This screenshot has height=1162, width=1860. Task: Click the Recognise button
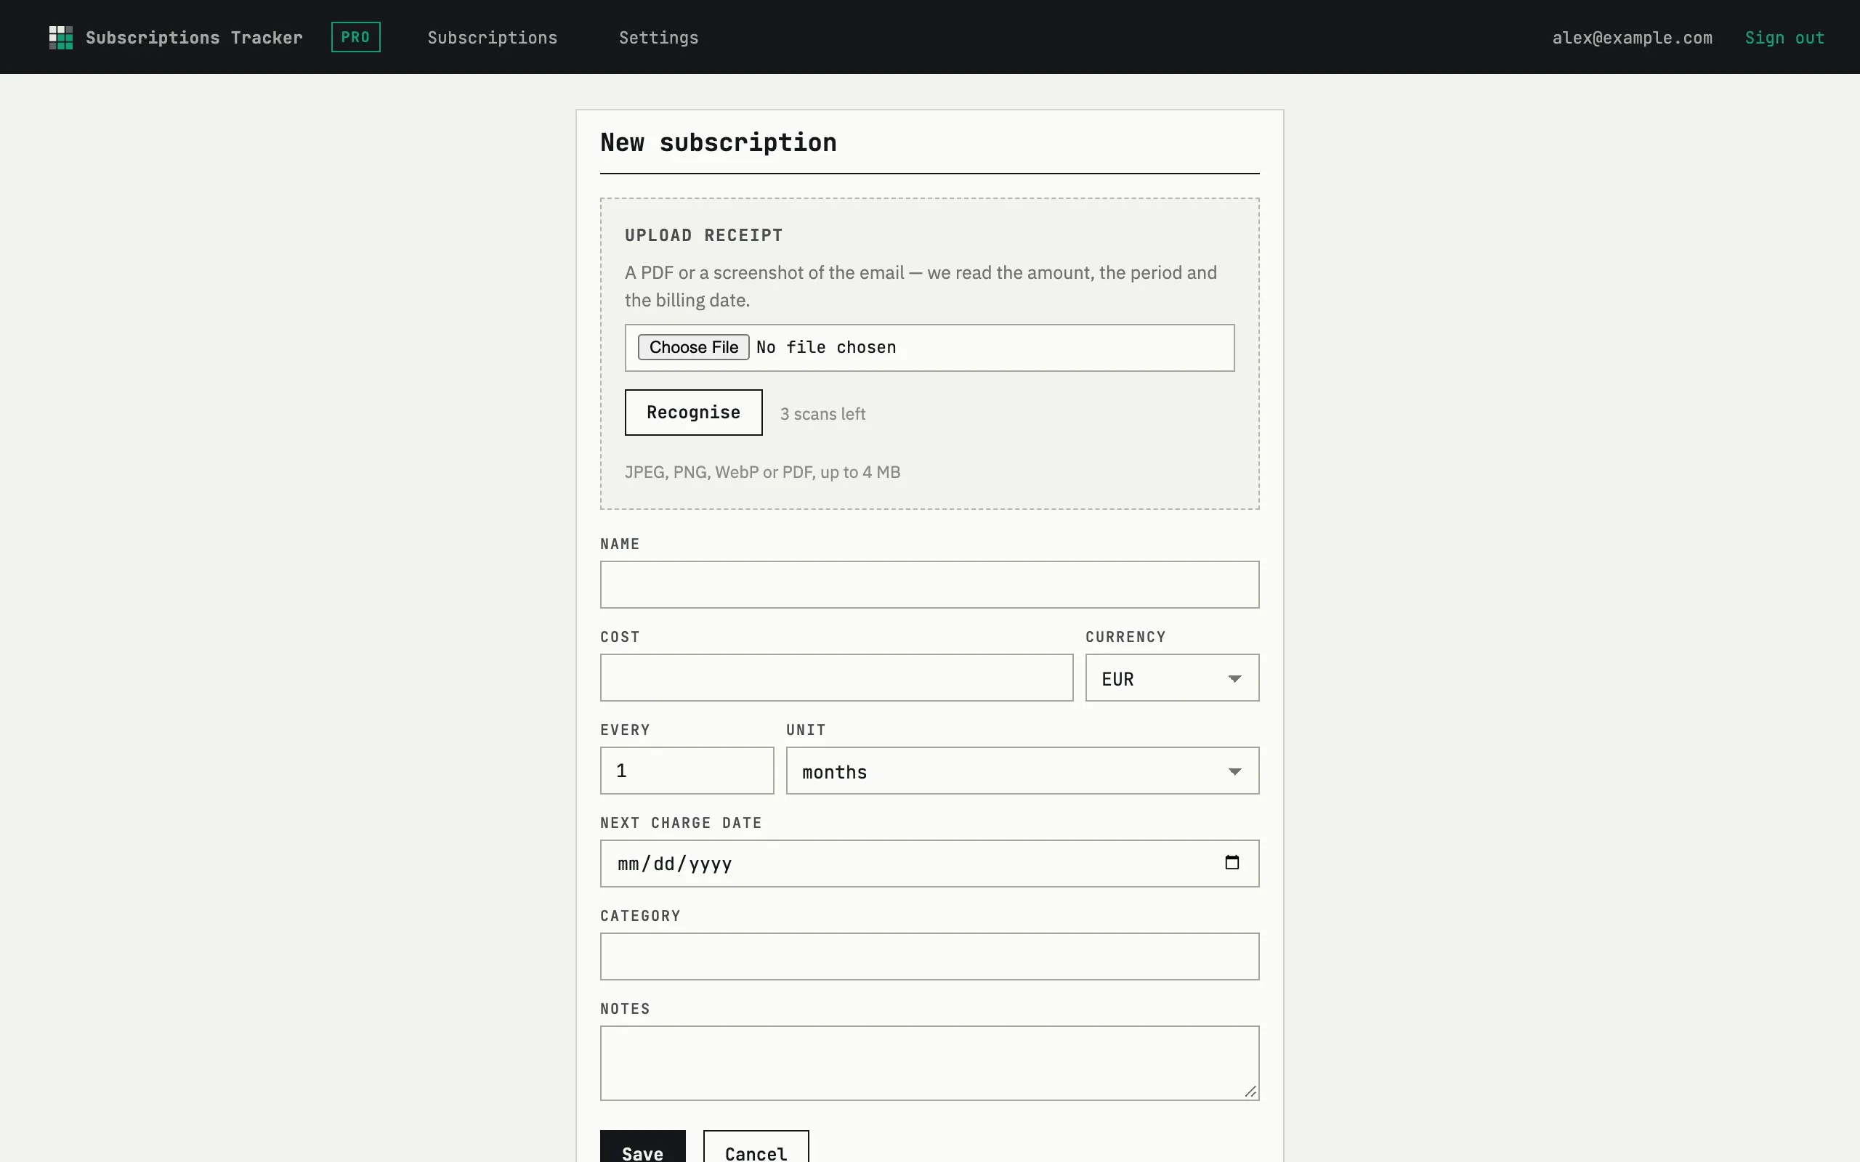pyautogui.click(x=693, y=413)
